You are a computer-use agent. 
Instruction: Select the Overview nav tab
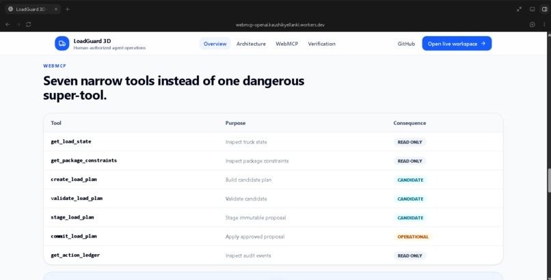[x=215, y=44]
